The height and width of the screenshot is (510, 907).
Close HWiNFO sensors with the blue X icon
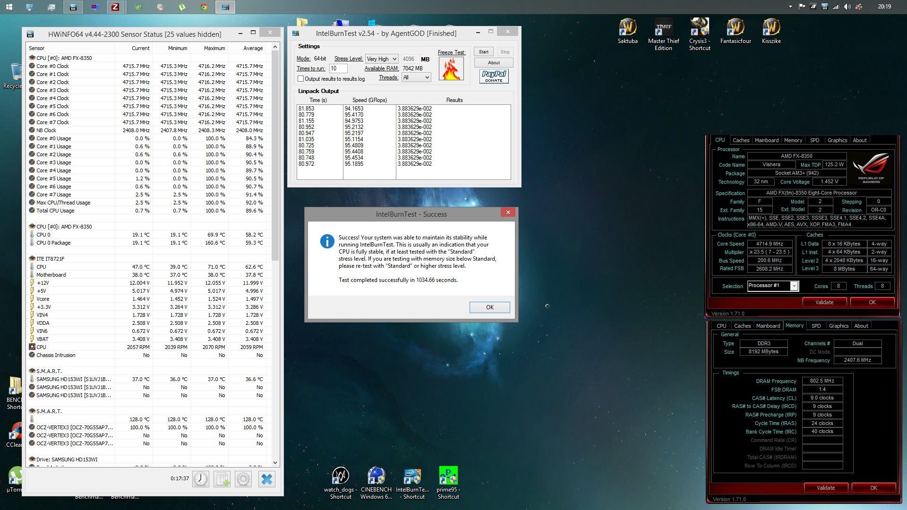(x=267, y=479)
